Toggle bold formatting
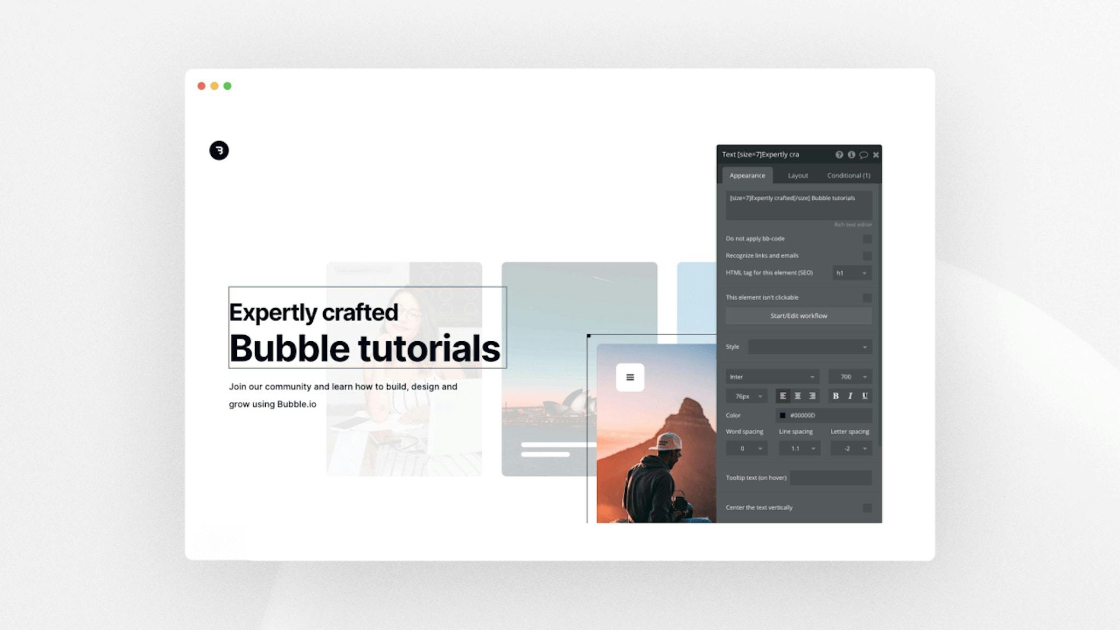This screenshot has height=630, width=1120. [x=836, y=396]
